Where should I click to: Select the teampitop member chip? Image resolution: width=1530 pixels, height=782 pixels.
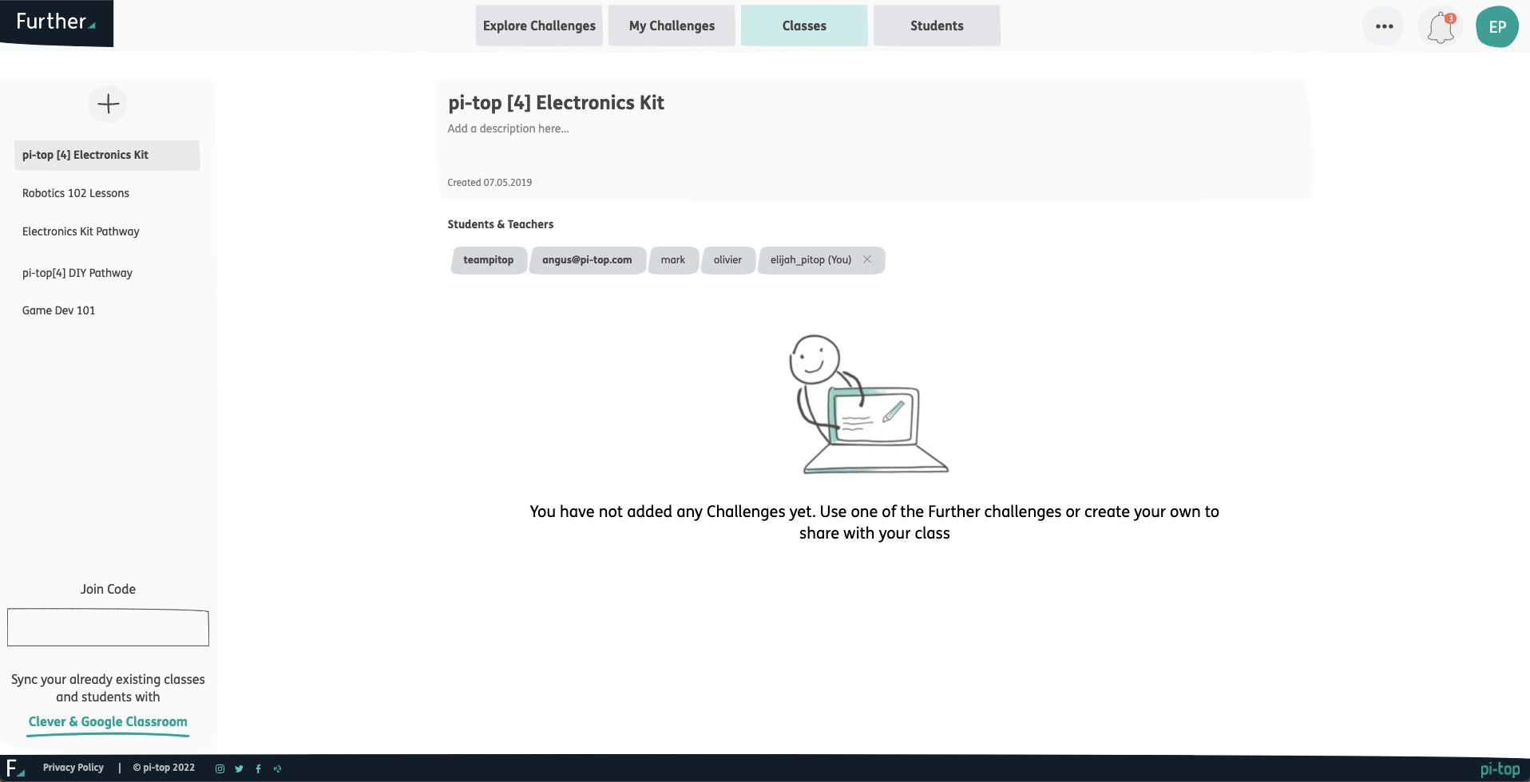pyautogui.click(x=489, y=260)
